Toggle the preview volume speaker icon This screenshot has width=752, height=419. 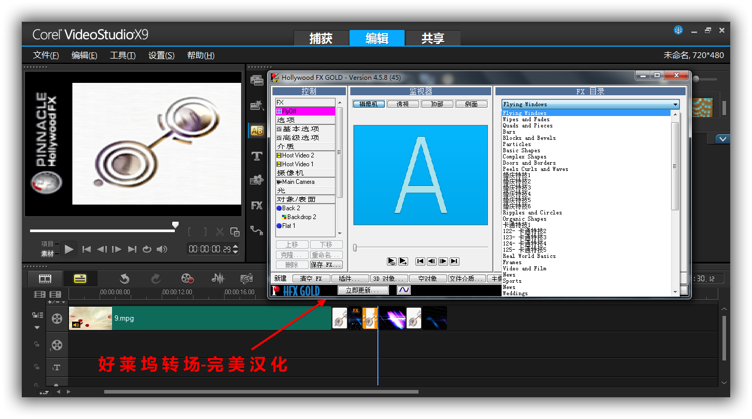pyautogui.click(x=162, y=249)
